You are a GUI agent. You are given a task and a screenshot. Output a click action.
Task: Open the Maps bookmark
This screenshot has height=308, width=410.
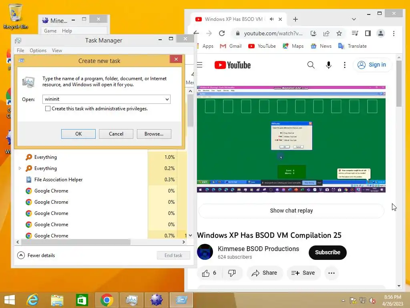(x=293, y=46)
